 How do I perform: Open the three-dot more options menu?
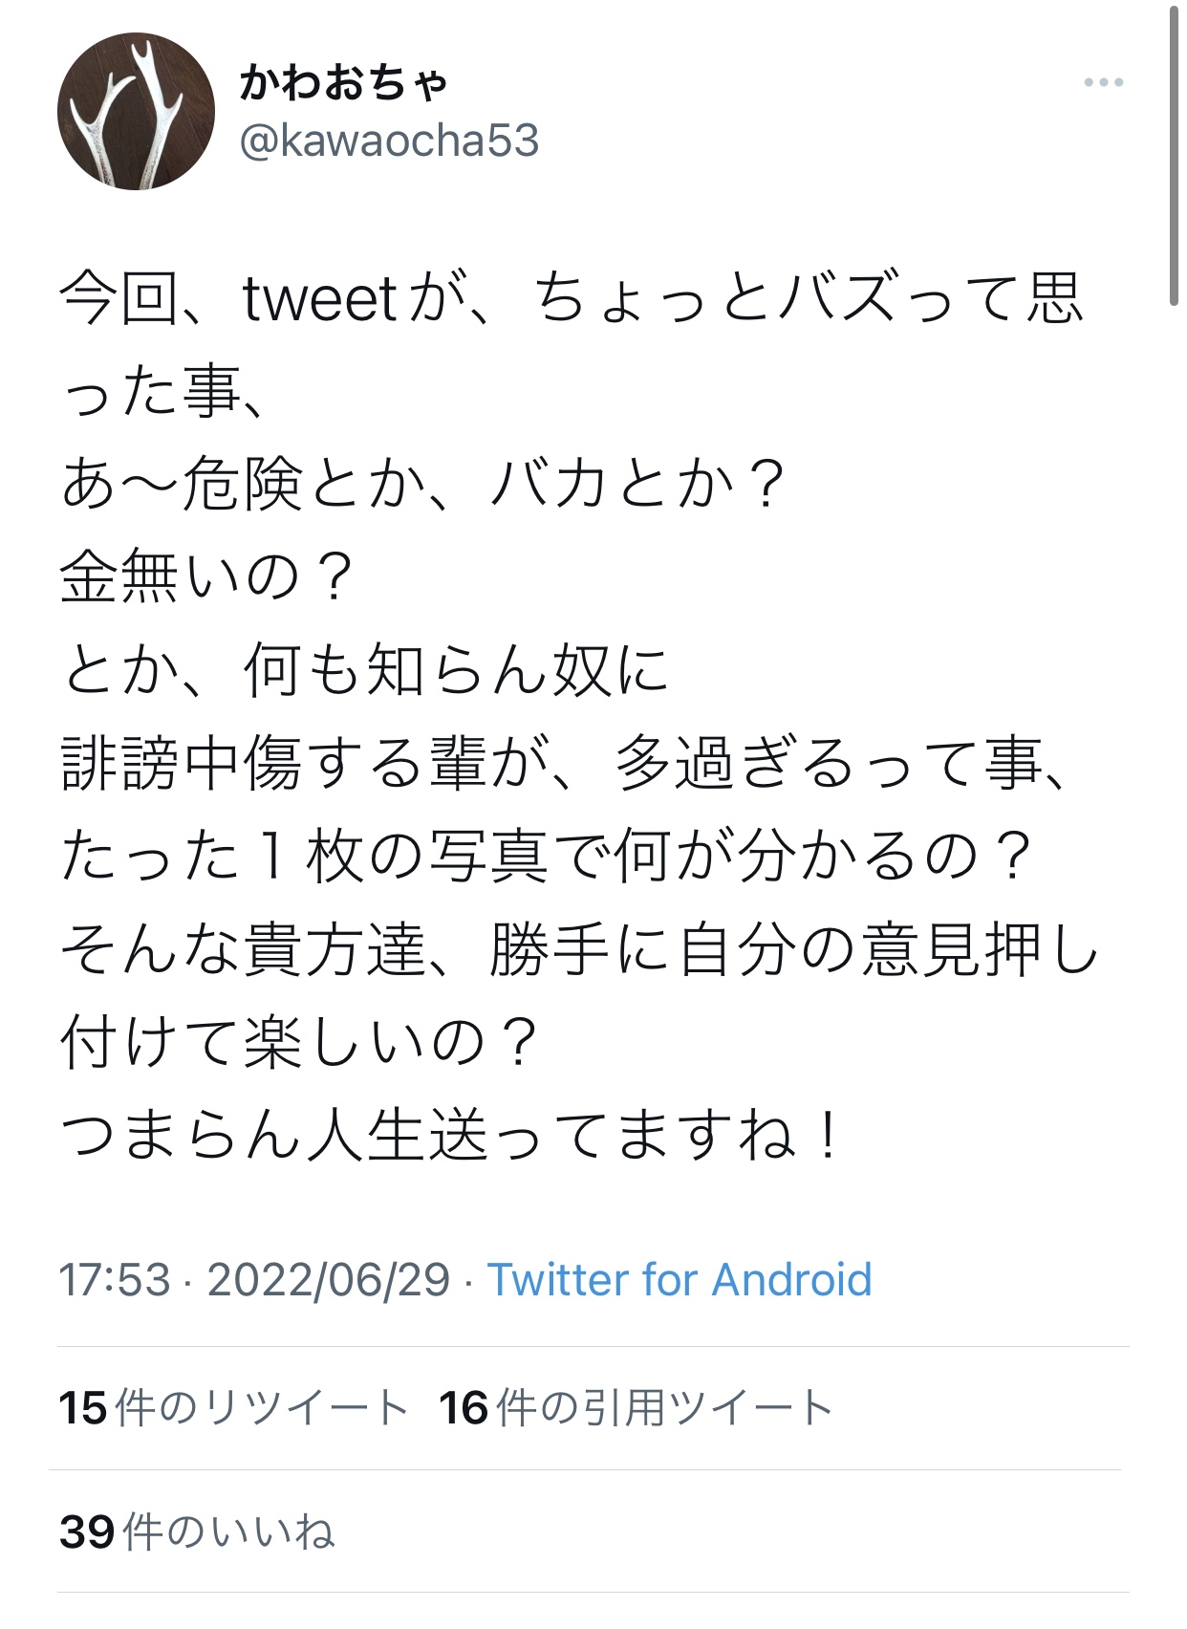(x=1103, y=82)
